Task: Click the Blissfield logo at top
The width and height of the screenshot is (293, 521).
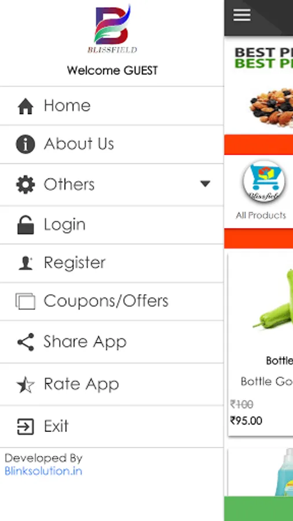Action: pyautogui.click(x=112, y=30)
